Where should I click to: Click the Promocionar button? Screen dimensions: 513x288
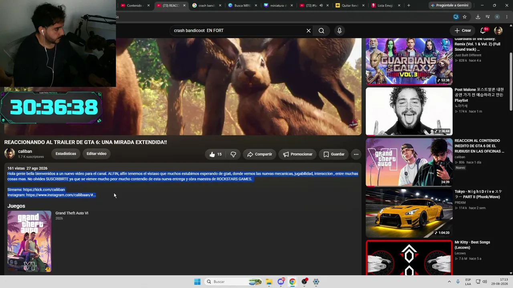298,154
